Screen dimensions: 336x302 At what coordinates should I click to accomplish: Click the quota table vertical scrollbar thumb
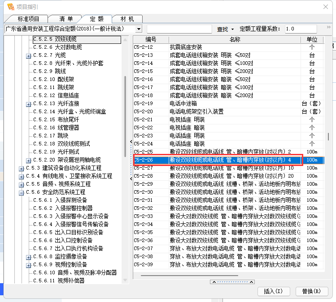click(x=328, y=136)
